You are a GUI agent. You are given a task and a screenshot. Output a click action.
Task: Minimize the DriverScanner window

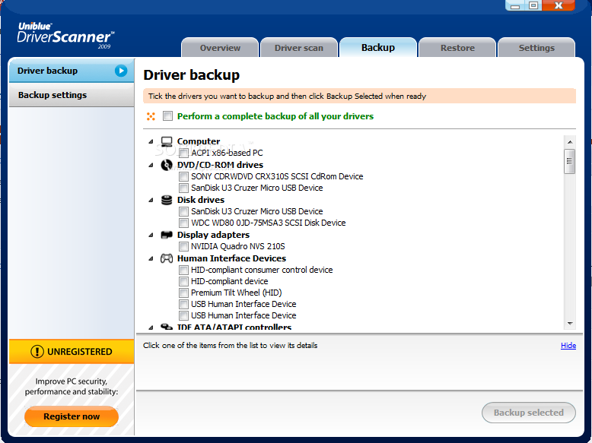(515, 5)
